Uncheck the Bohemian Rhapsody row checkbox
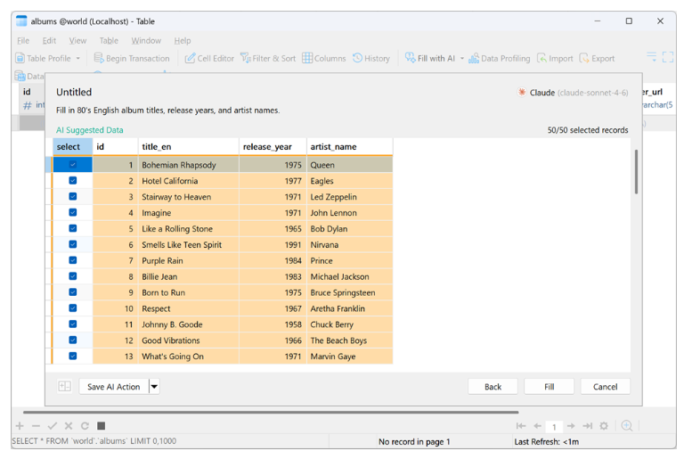This screenshot has width=684, height=451. (73, 165)
